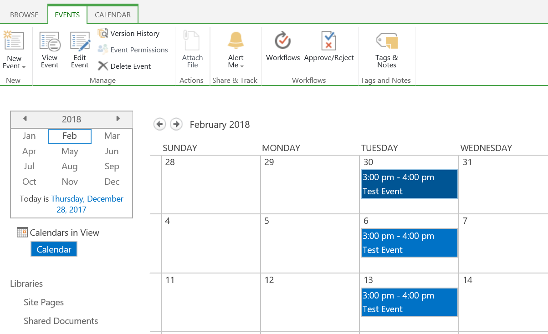
Task: Open the Test Event on February 6
Action: pos(409,243)
